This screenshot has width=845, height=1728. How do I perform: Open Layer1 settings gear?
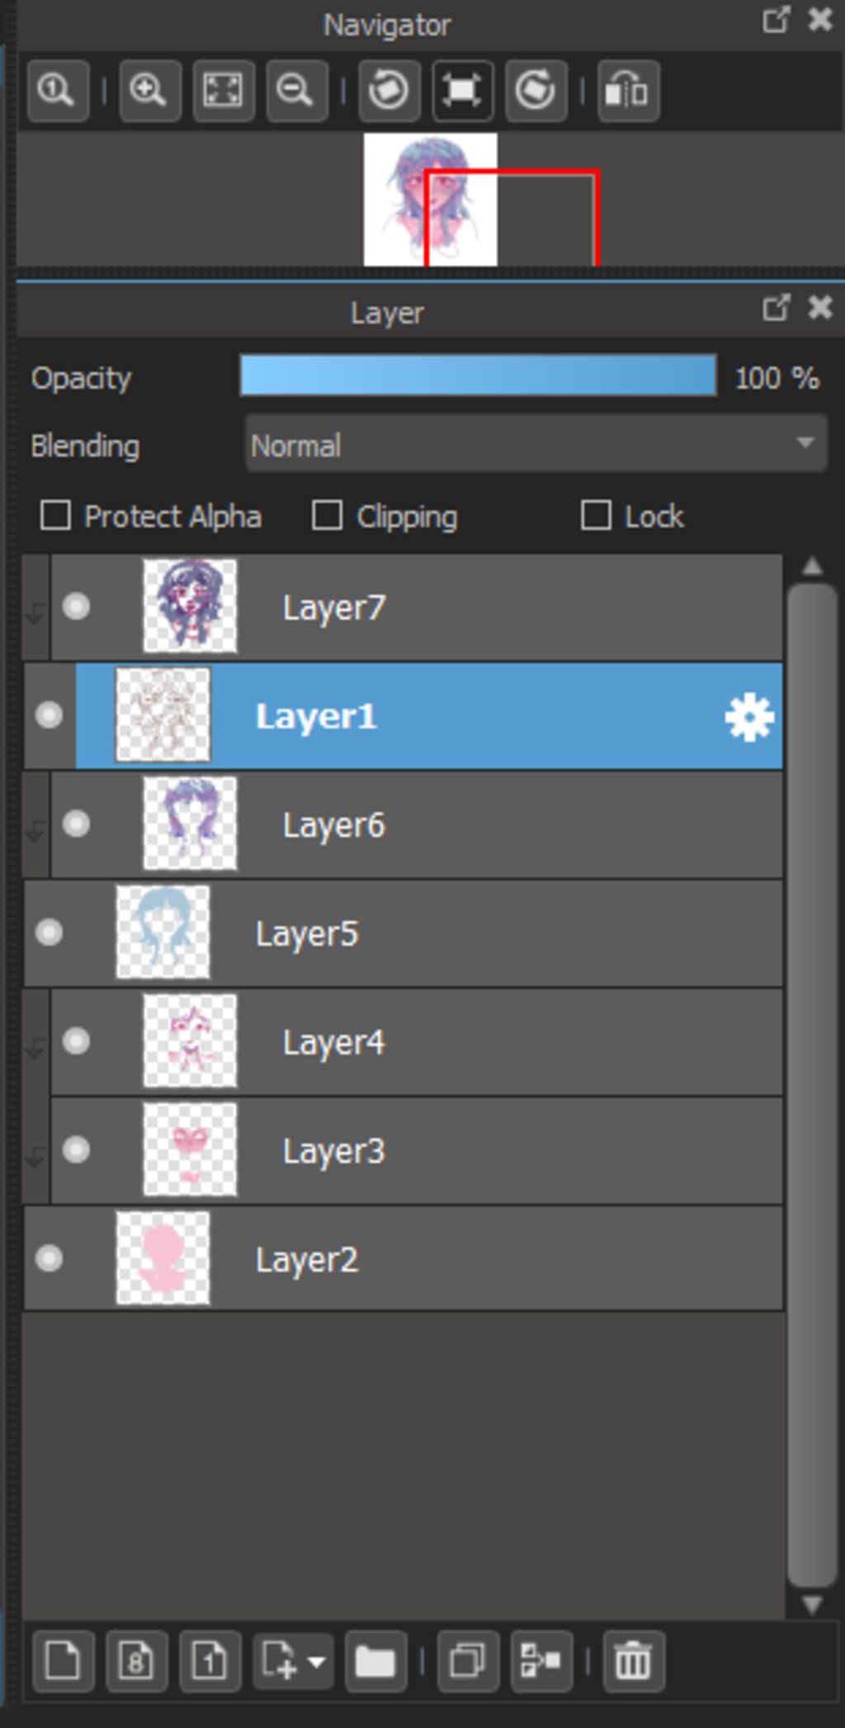click(749, 717)
